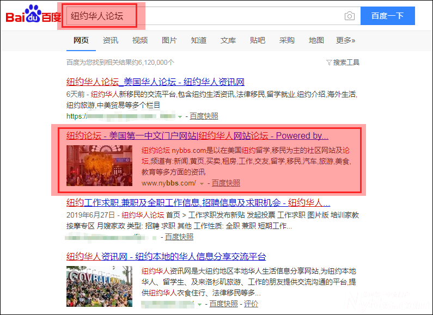Screen dimensions: 433x315
Task: Switch to the 资讯 tab
Action: pos(111,41)
